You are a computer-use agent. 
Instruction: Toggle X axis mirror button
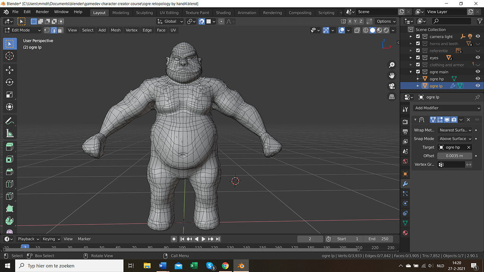350,21
